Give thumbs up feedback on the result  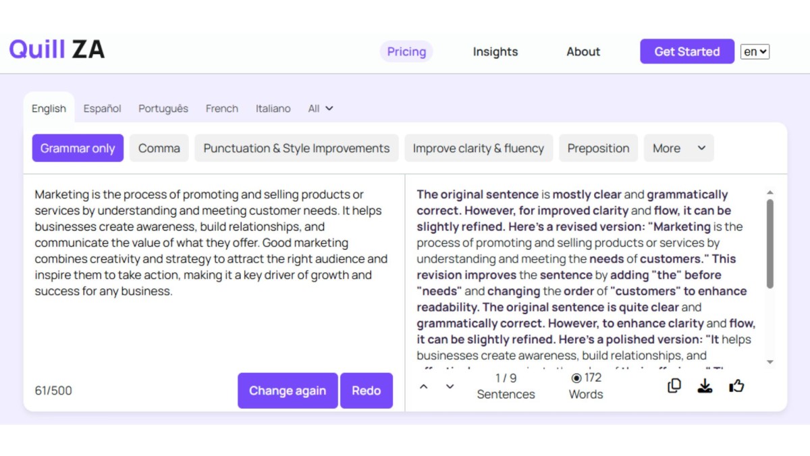[x=736, y=386]
